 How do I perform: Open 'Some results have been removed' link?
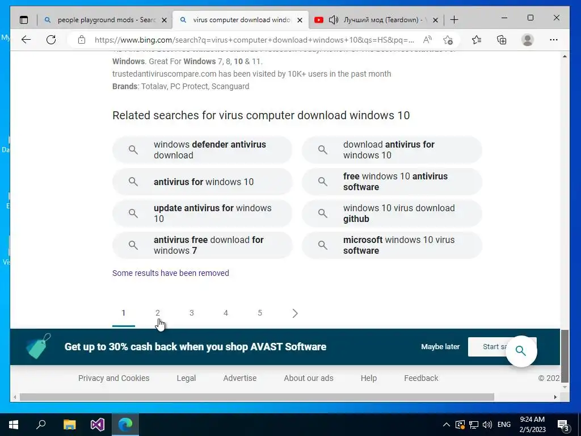click(x=170, y=273)
